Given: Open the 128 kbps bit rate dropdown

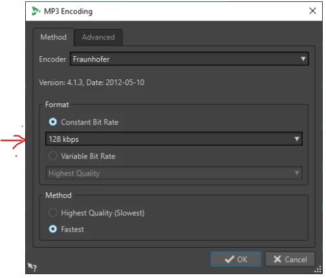Looking at the screenshot, I should click(174, 139).
